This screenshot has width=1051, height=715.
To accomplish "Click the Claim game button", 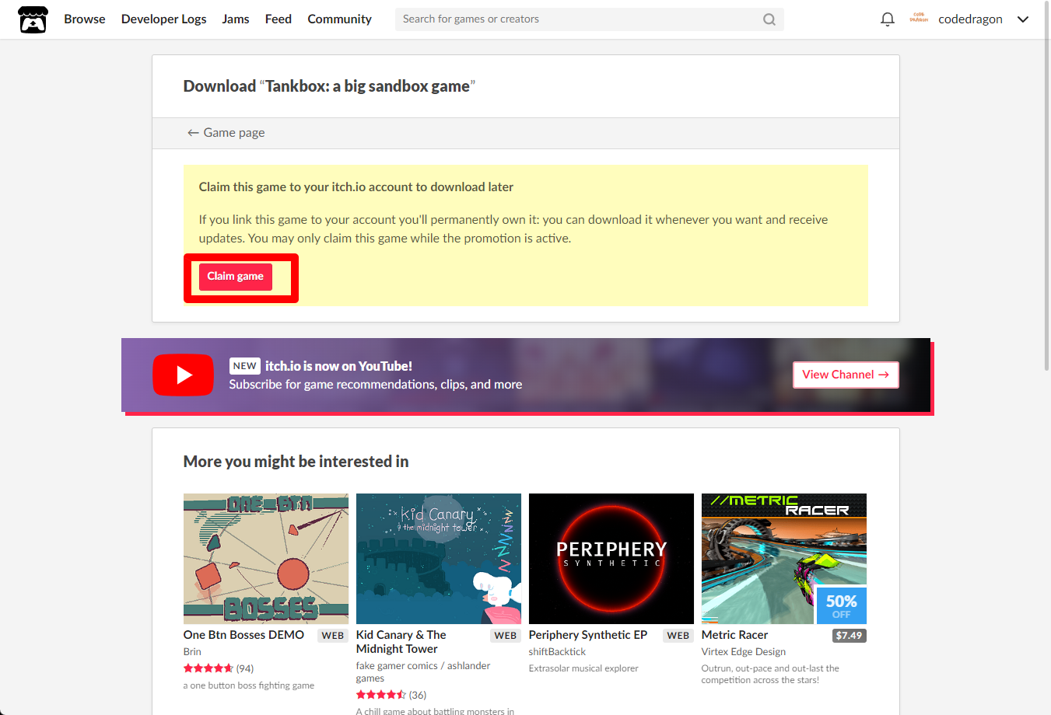I will point(236,277).
